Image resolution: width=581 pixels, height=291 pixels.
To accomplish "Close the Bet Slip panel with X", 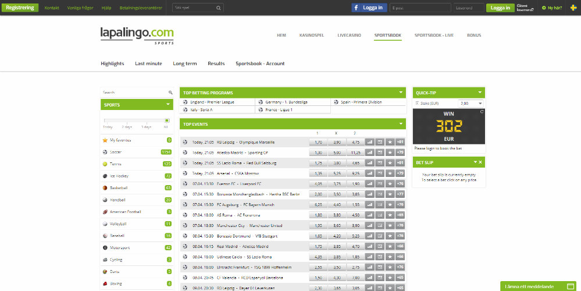I will [480, 162].
